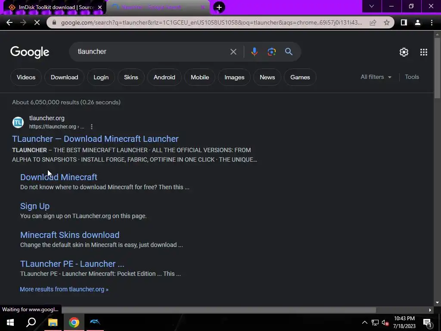
Task: Go back using the browser back arrow
Action: click(x=9, y=22)
